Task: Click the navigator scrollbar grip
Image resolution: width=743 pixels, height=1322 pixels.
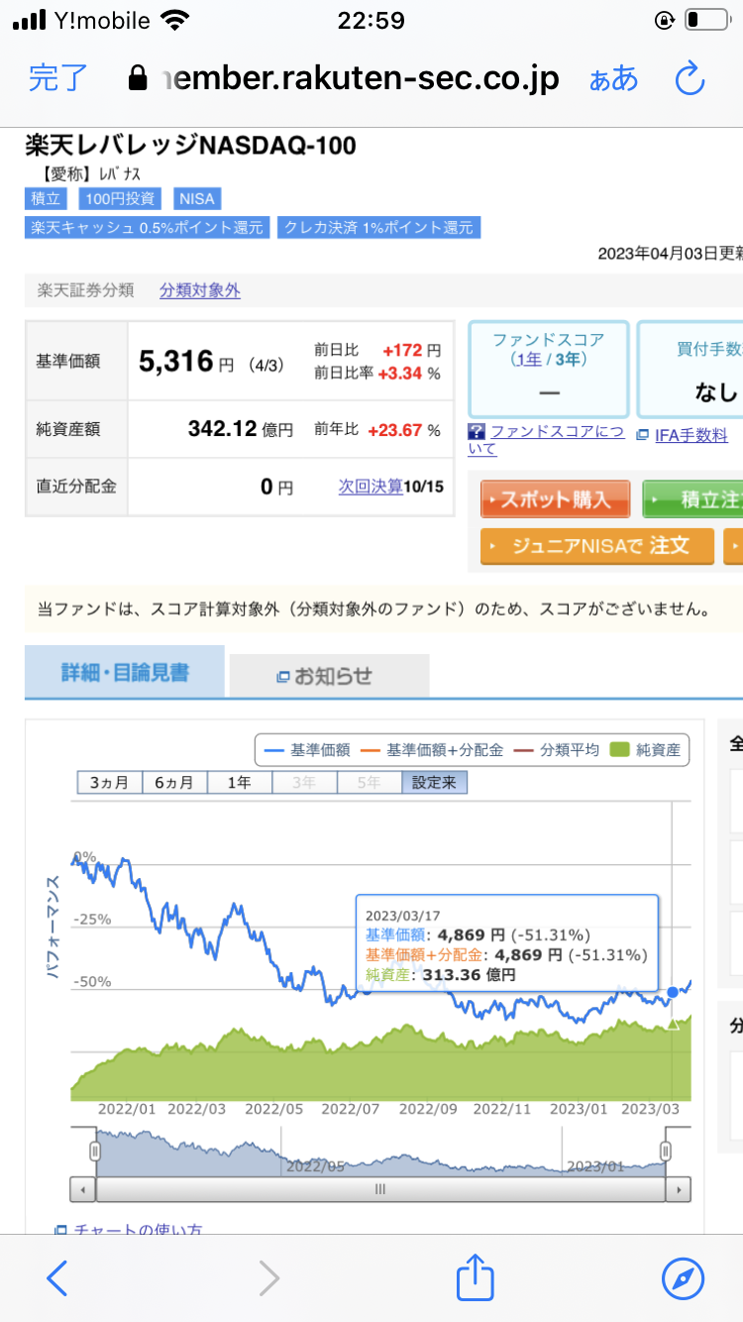Action: [379, 1188]
